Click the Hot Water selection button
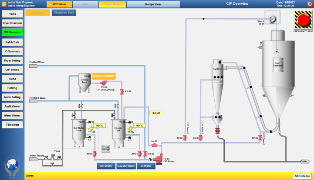The image size is (314, 180). coord(106,166)
